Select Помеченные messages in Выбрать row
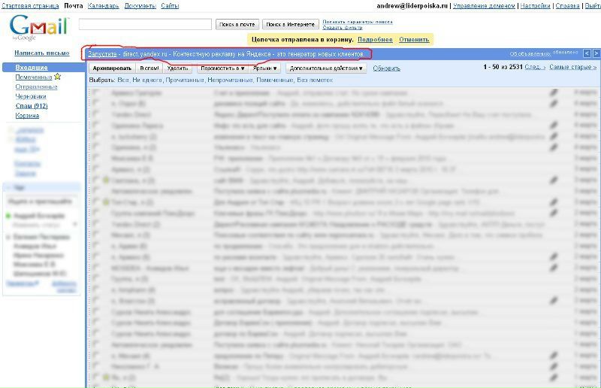 click(275, 80)
